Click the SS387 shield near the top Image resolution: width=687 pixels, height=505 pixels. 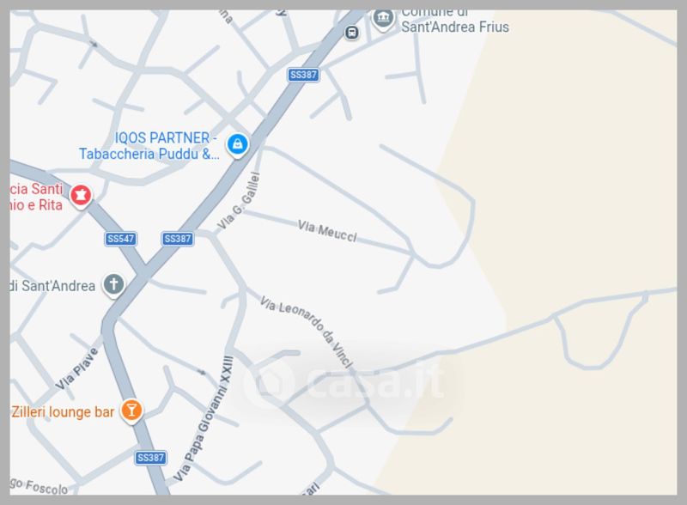click(x=303, y=75)
